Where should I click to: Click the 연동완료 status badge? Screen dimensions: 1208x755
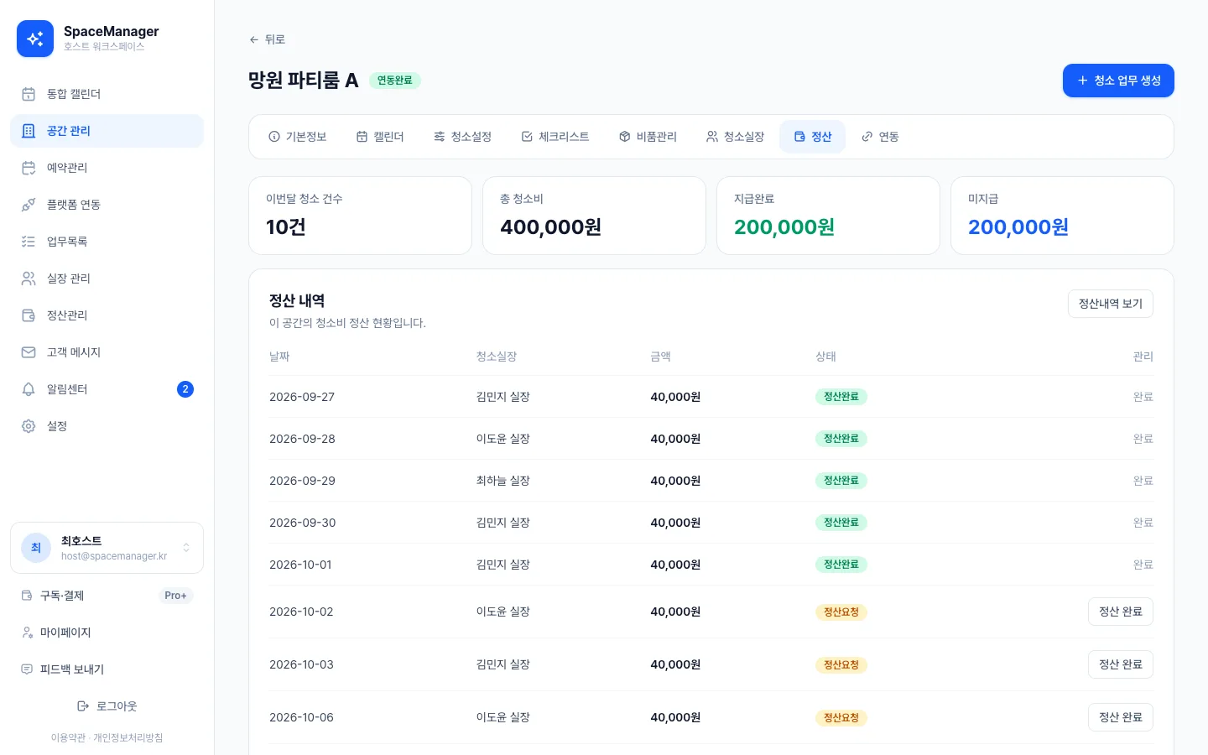pyautogui.click(x=394, y=81)
